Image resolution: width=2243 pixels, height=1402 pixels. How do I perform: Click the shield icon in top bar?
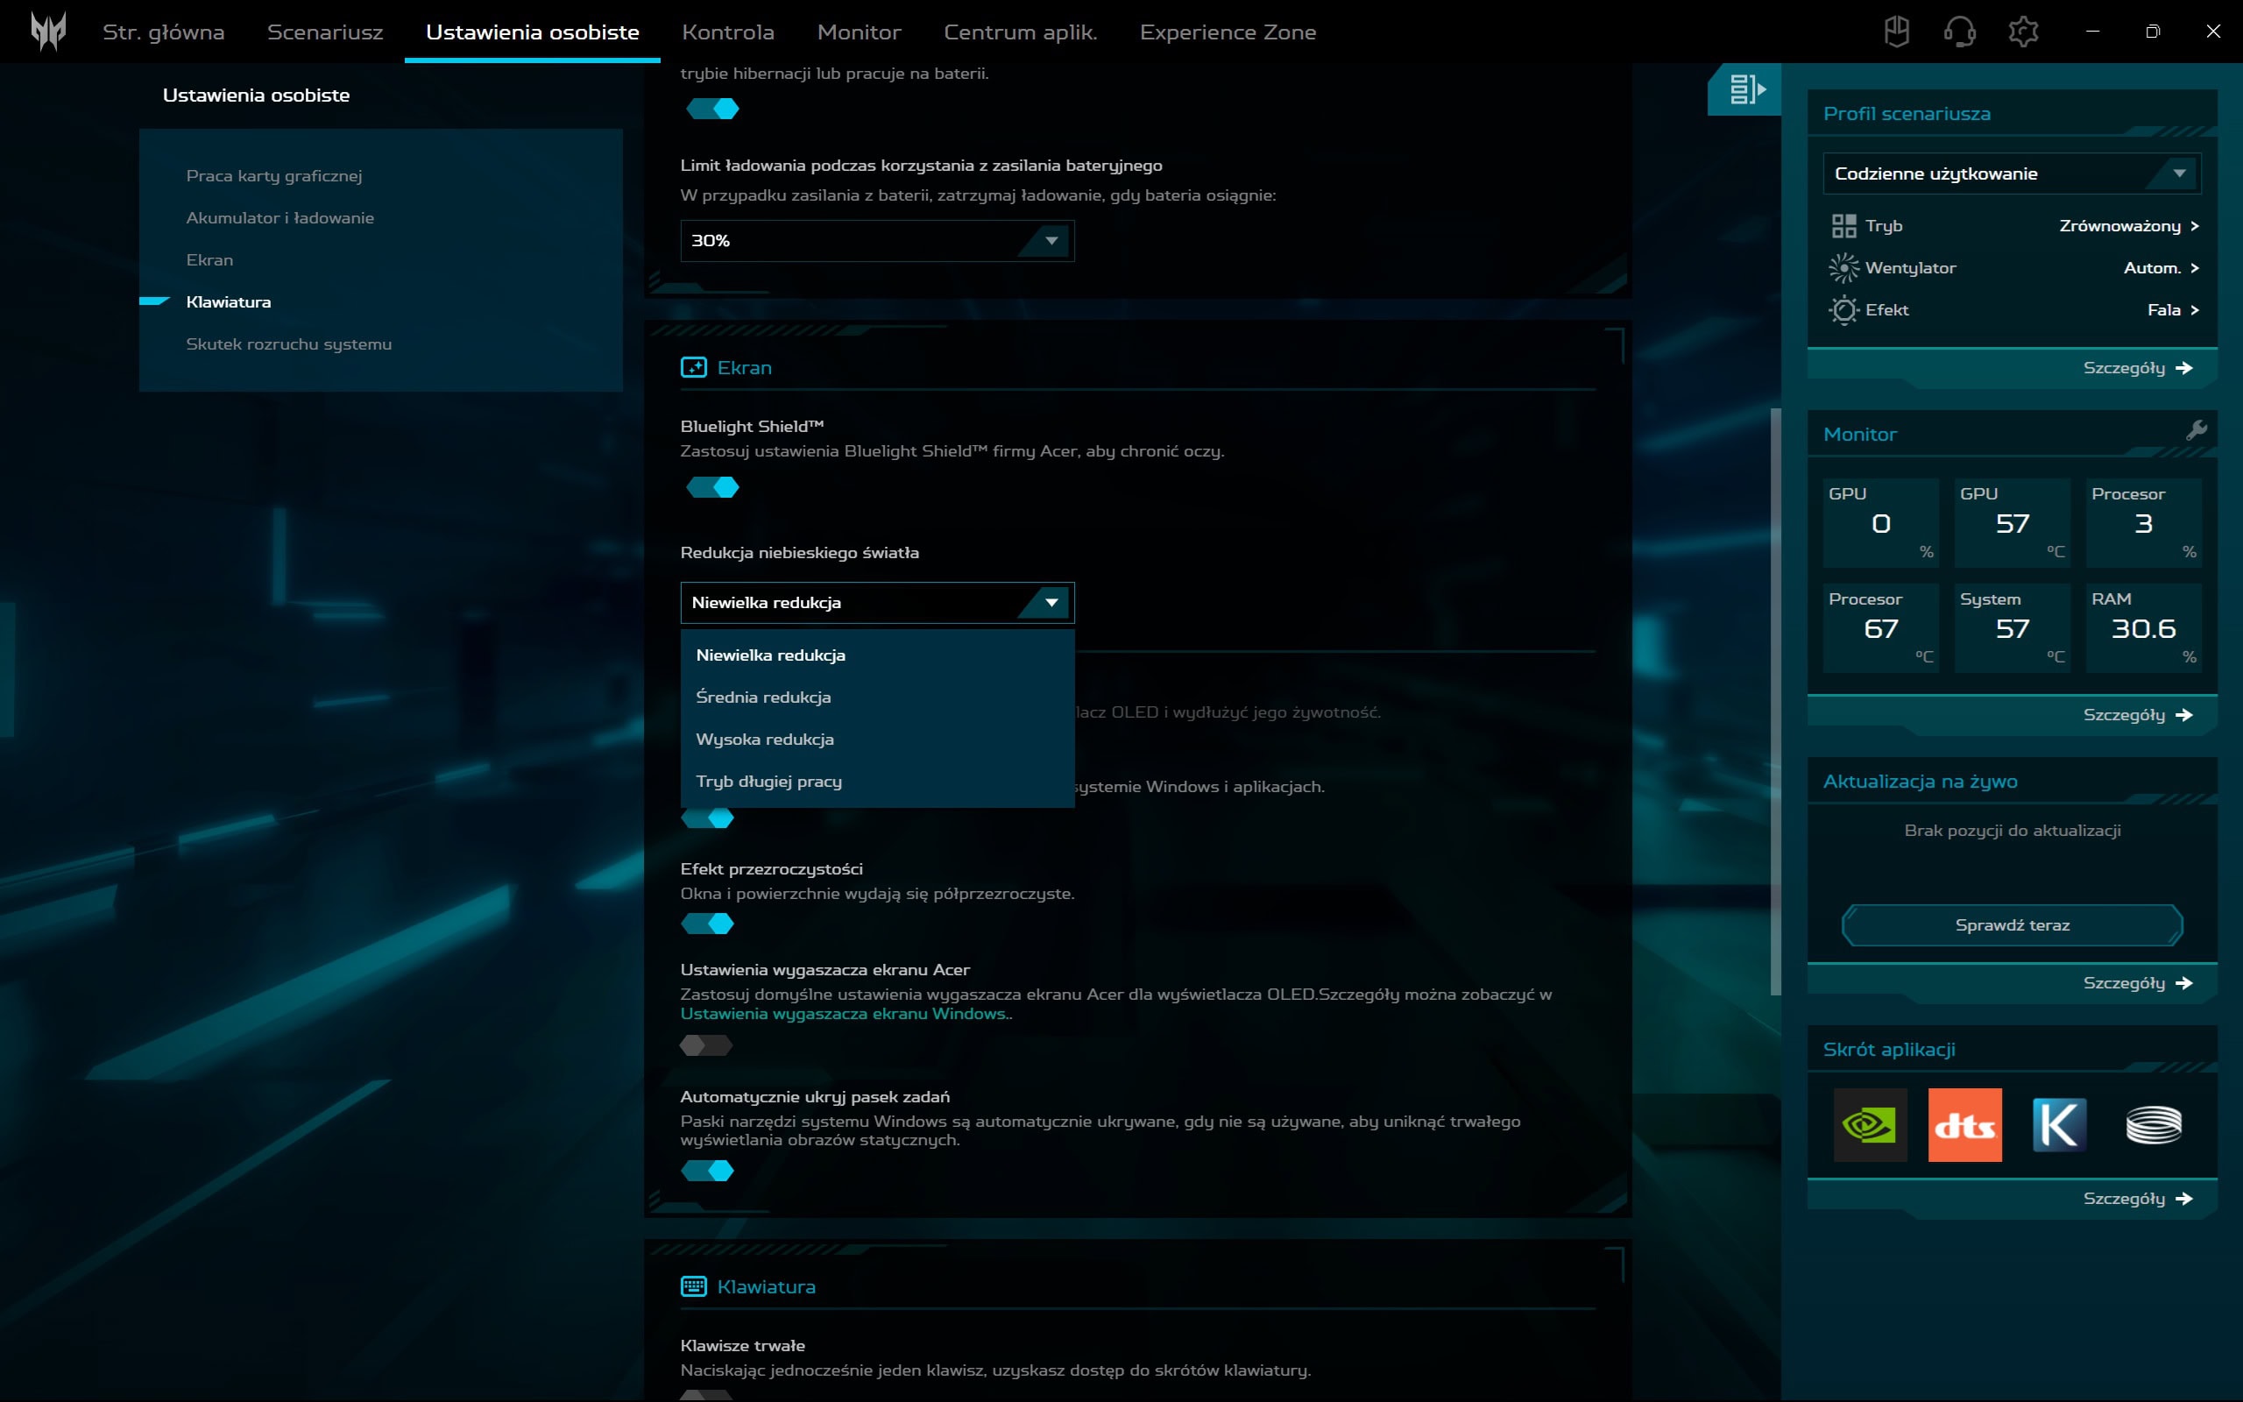[x=1896, y=32]
